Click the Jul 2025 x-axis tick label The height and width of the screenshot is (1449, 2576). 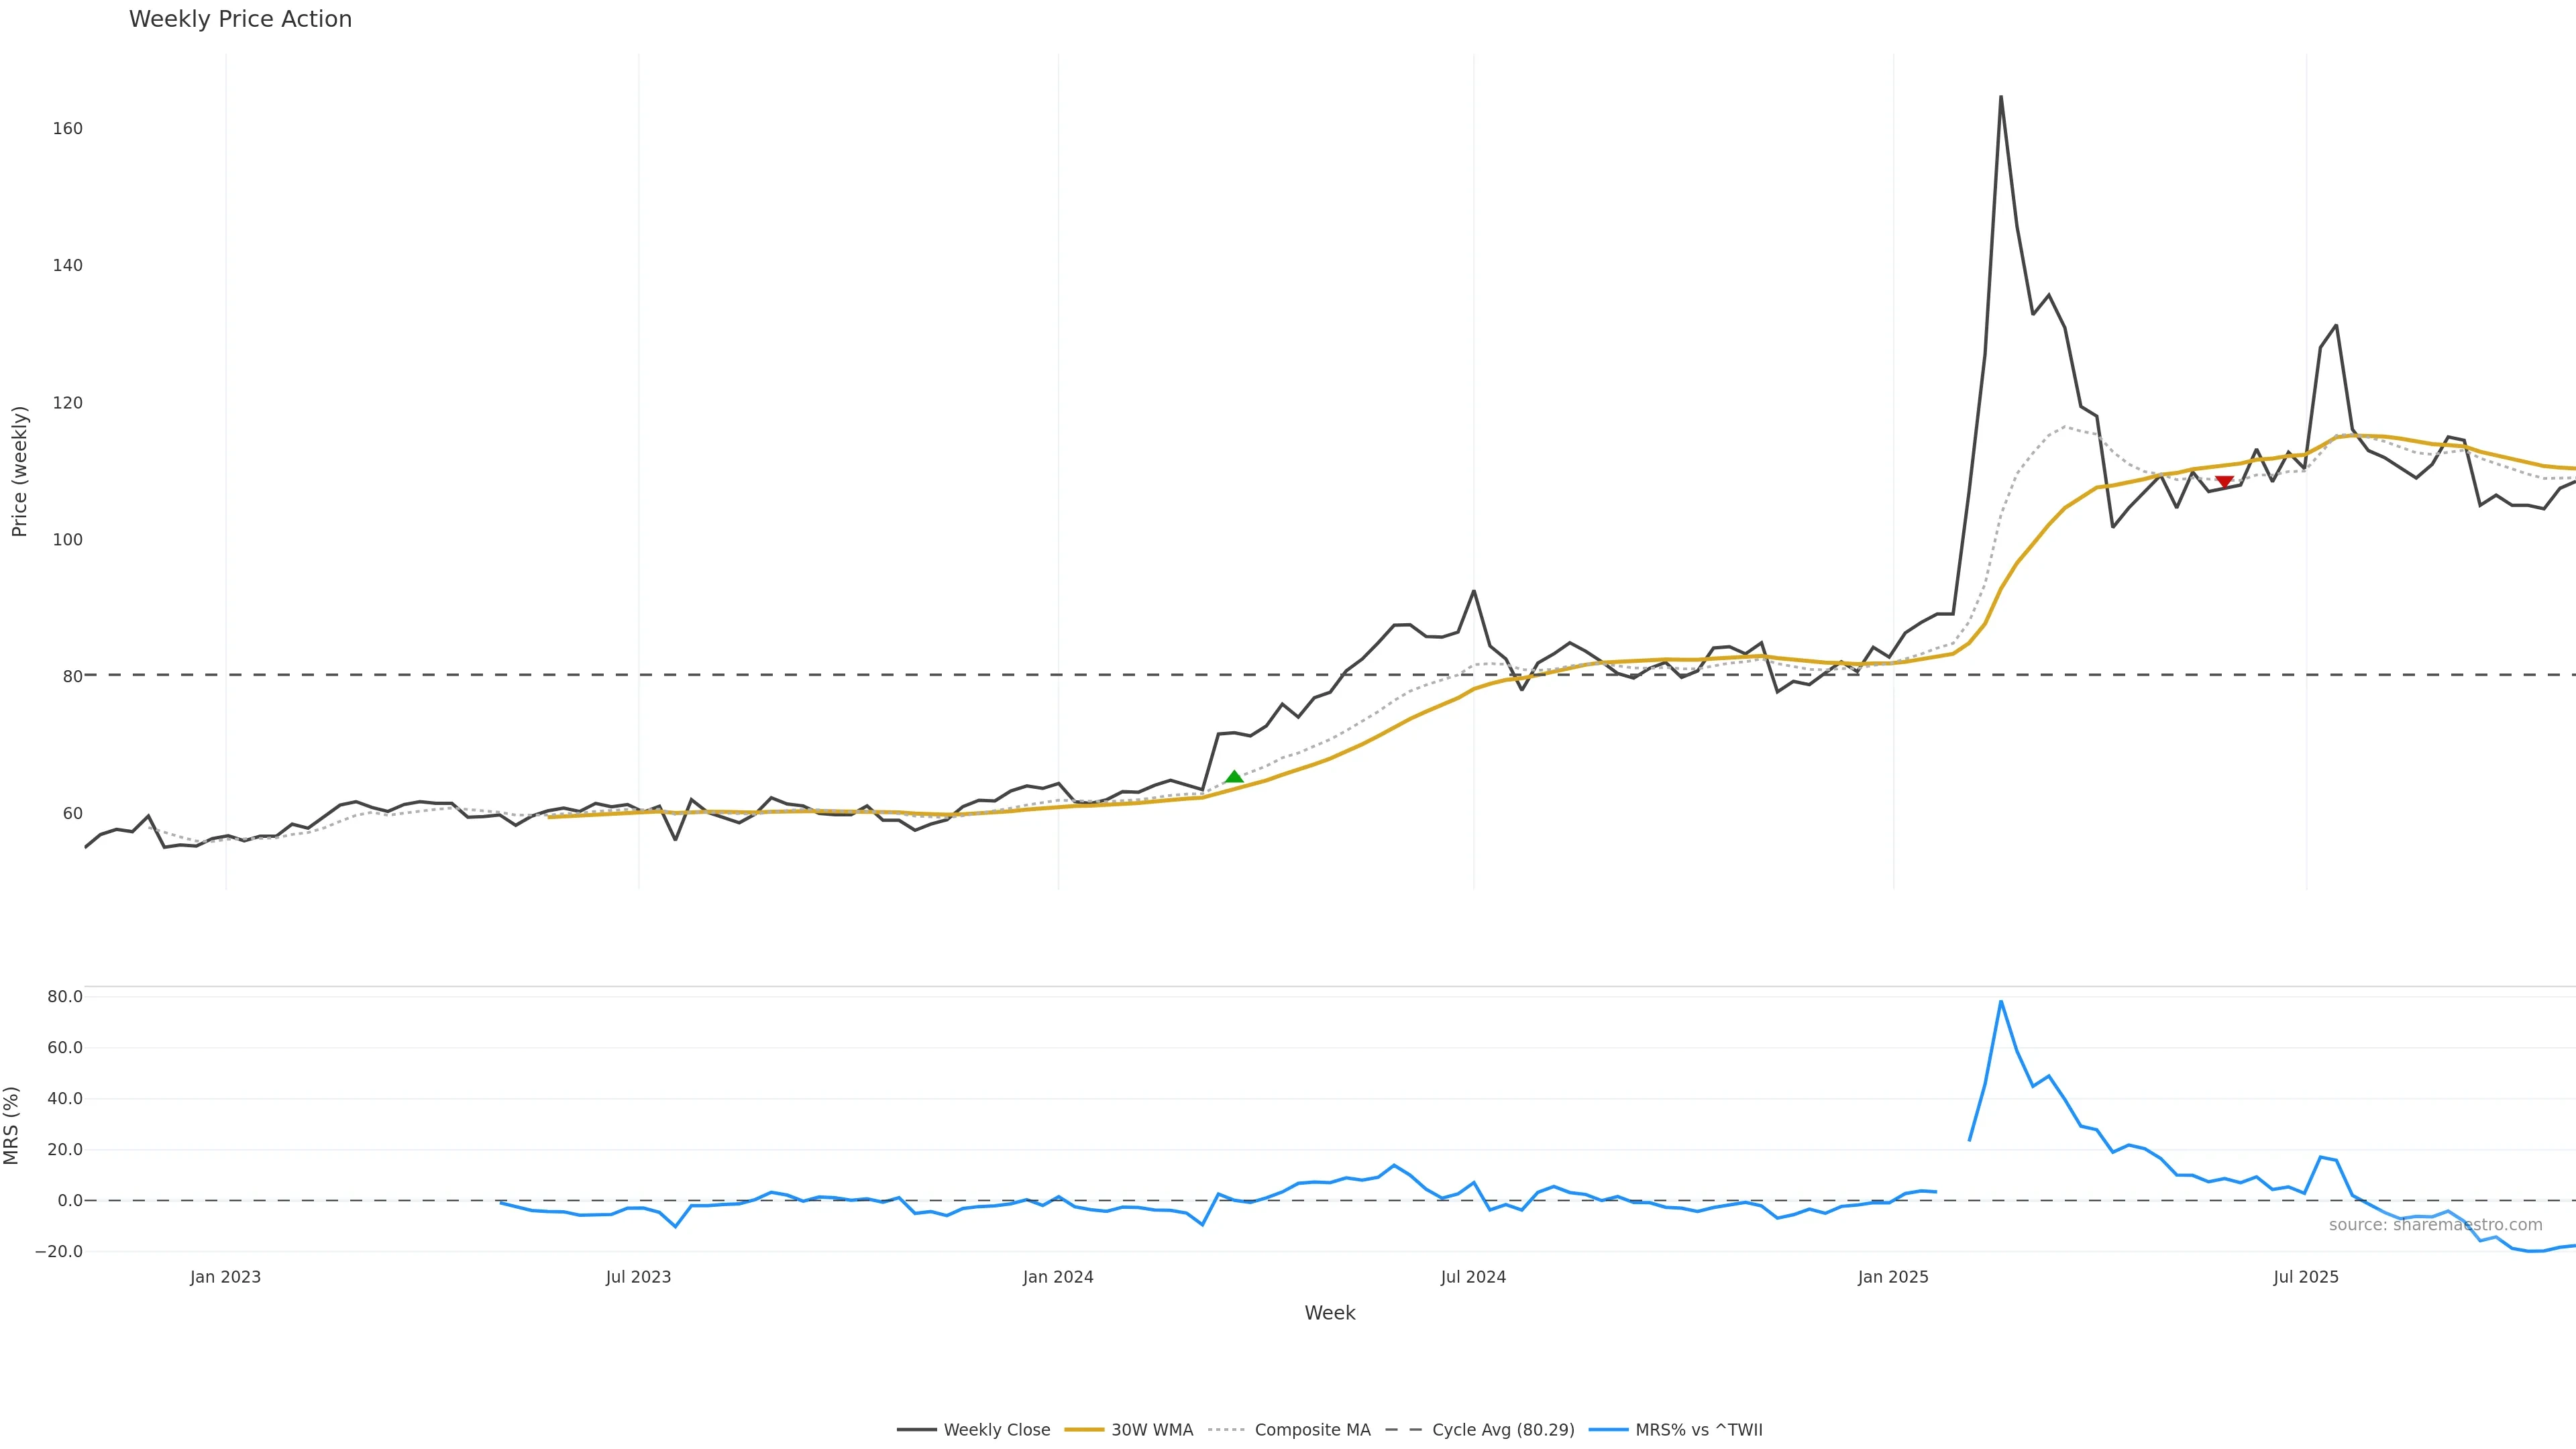[2306, 1277]
